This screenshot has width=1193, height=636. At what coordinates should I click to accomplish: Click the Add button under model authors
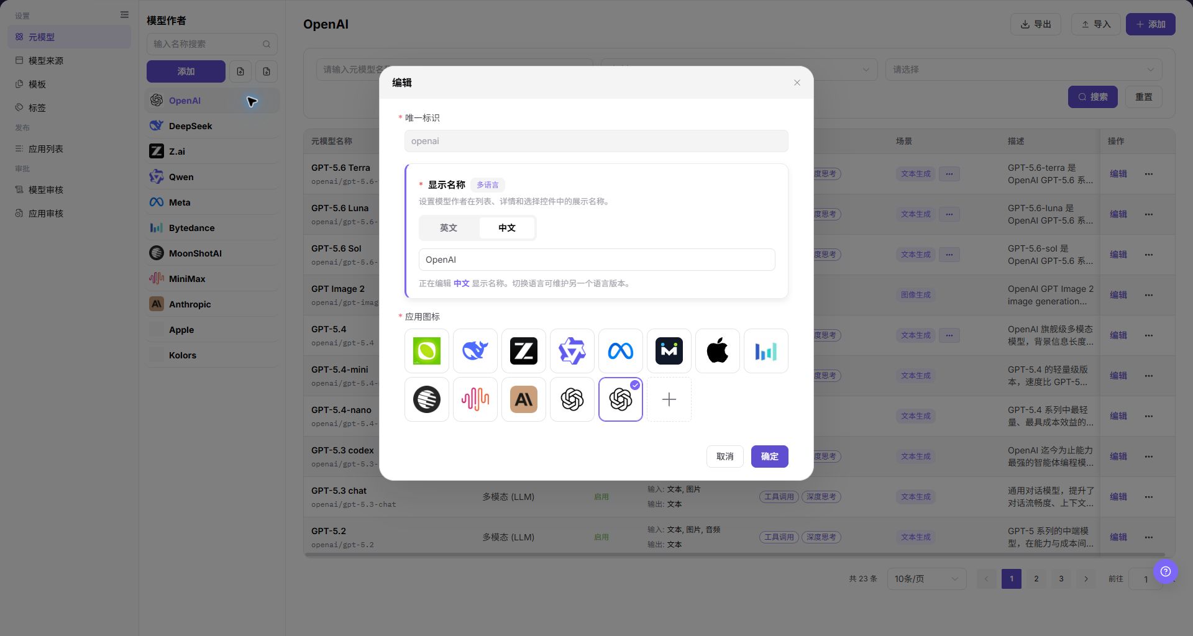pyautogui.click(x=186, y=71)
